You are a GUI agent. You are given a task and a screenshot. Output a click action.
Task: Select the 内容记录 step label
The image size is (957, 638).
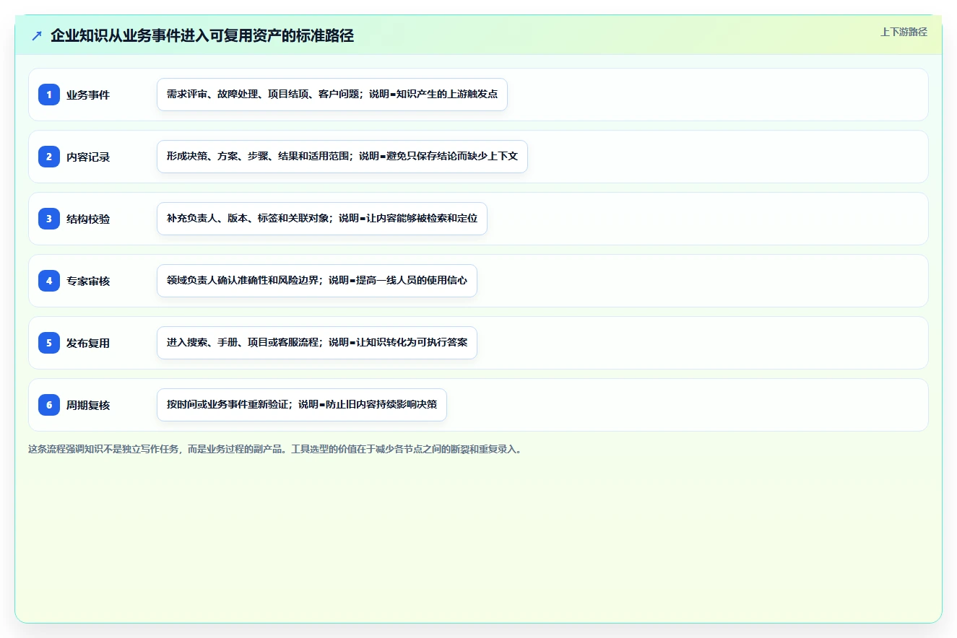[x=88, y=157]
